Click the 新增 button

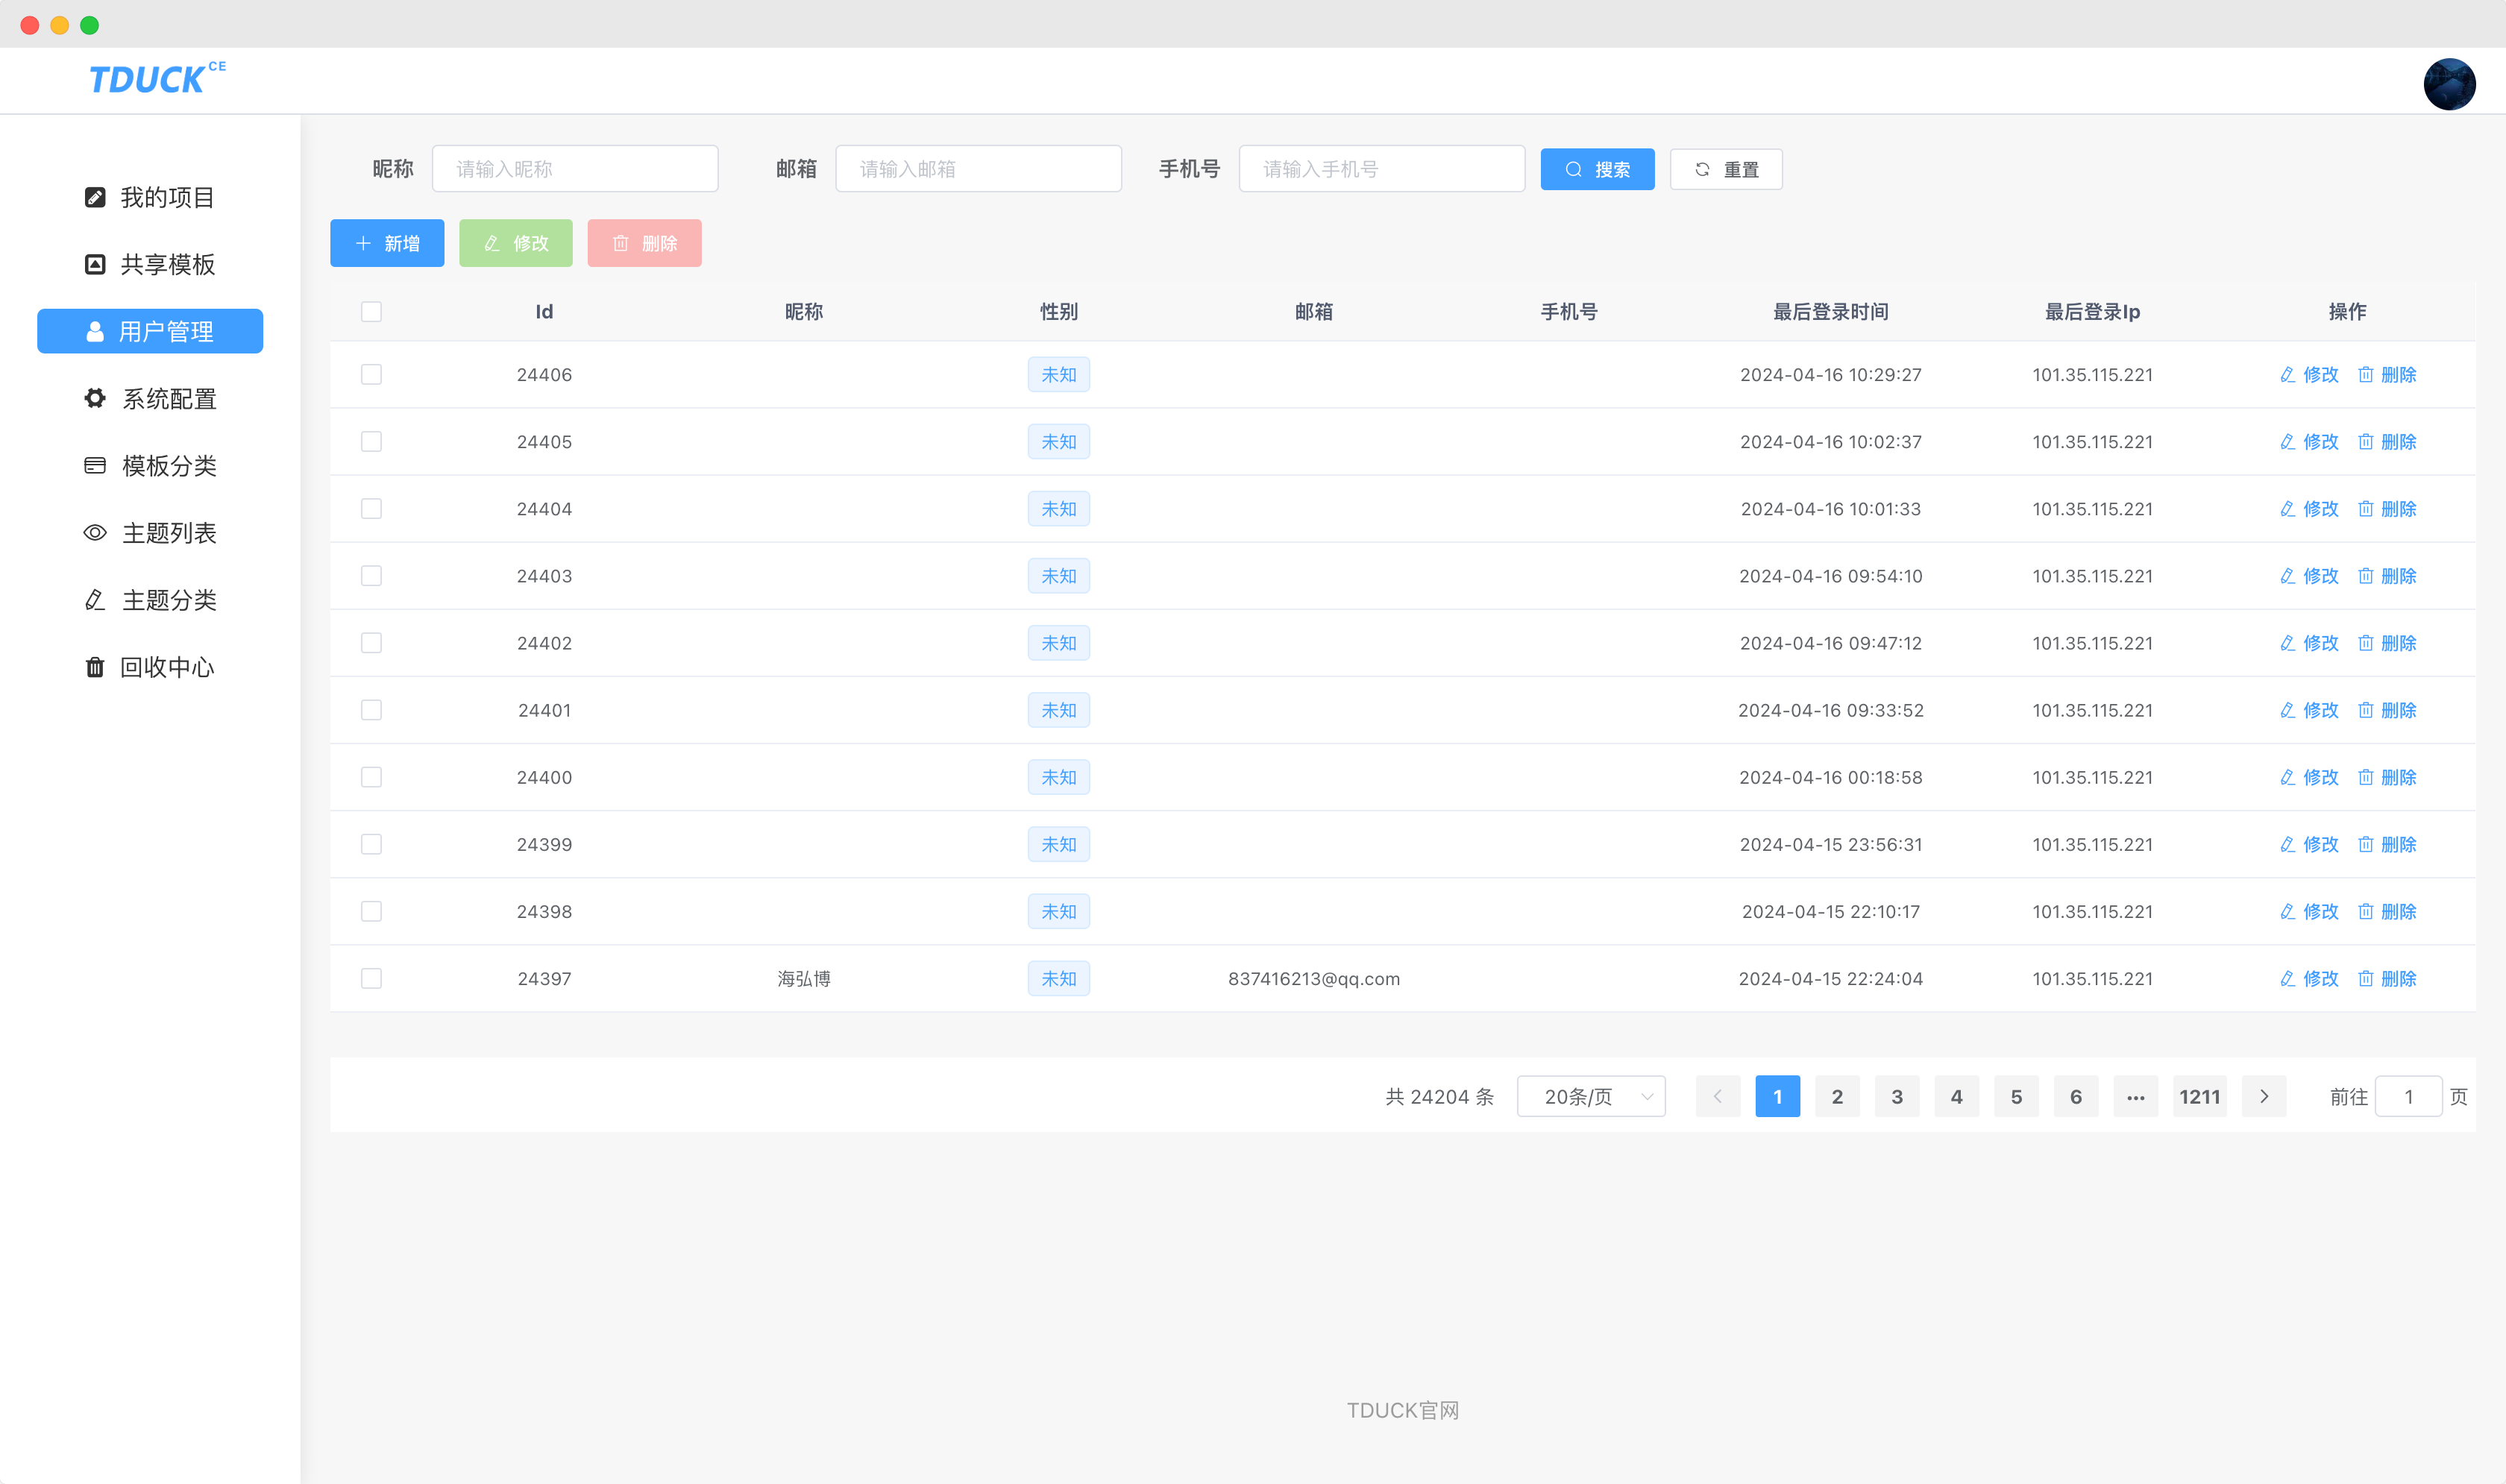(x=387, y=243)
